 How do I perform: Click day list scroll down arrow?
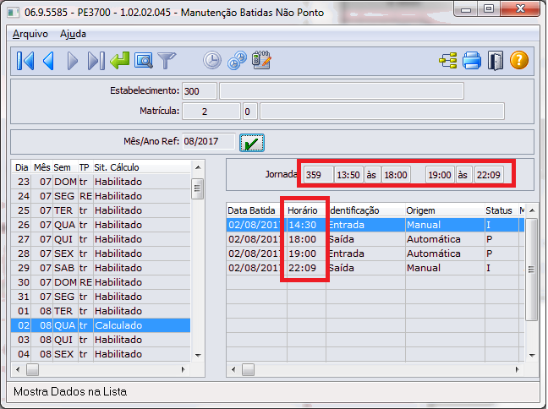click(x=198, y=355)
